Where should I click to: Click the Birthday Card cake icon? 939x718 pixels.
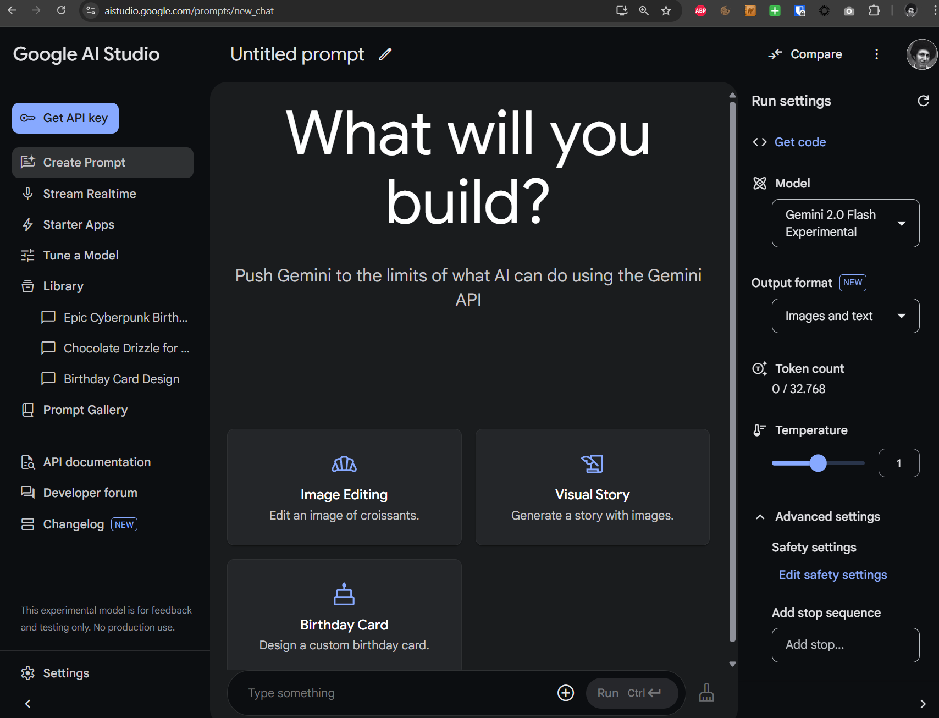(344, 594)
